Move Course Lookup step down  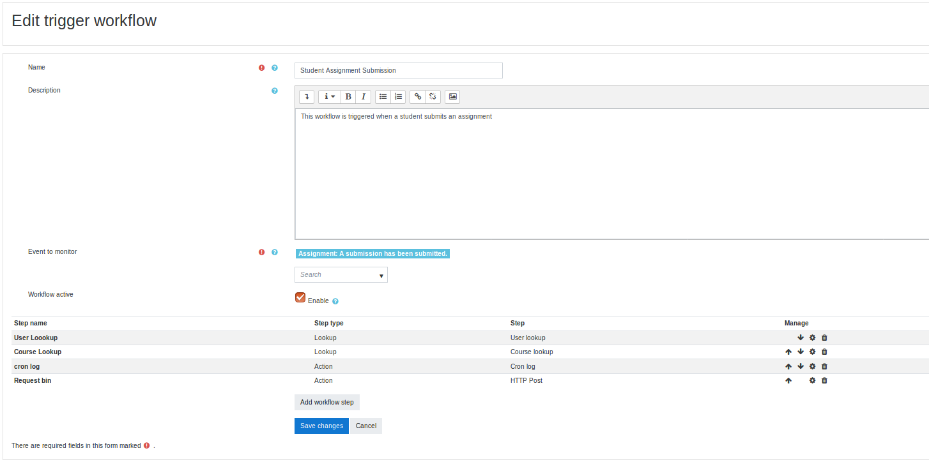coord(801,352)
